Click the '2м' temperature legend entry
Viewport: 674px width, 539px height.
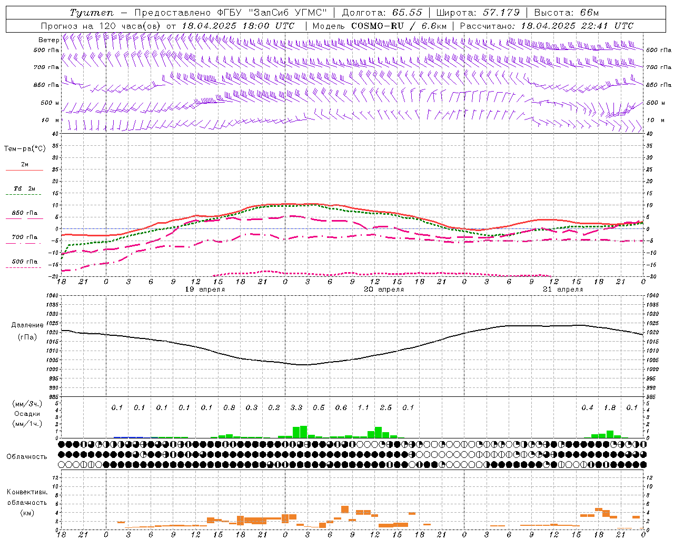pos(25,165)
